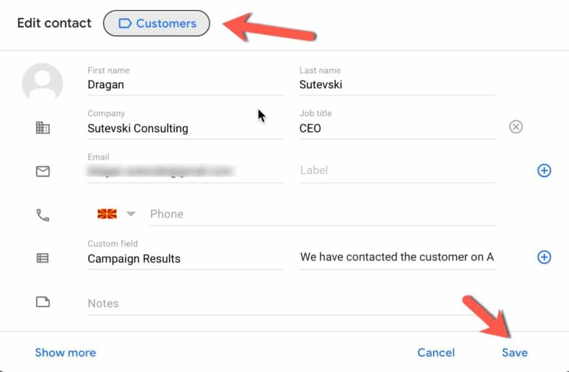This screenshot has width=569, height=372.
Task: Click into the Notes field
Action: (290, 304)
